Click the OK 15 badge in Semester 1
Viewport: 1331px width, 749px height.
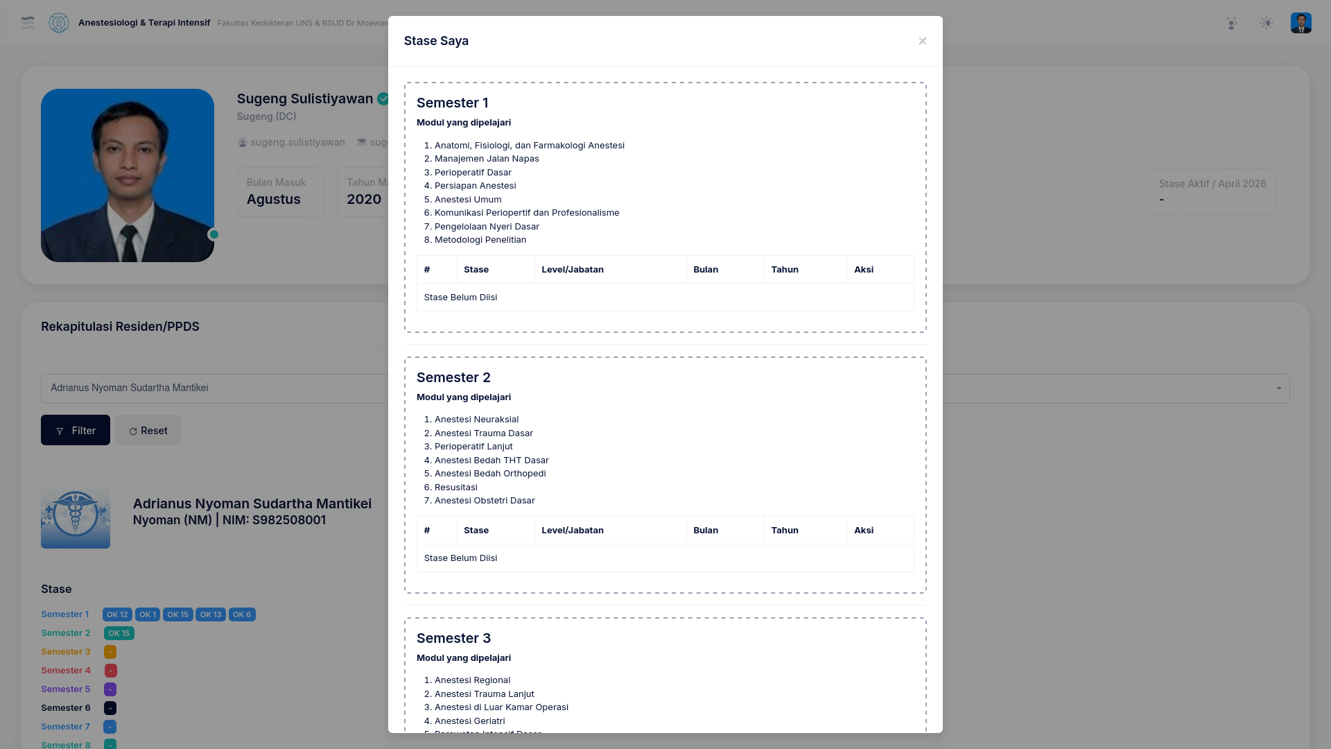178,614
